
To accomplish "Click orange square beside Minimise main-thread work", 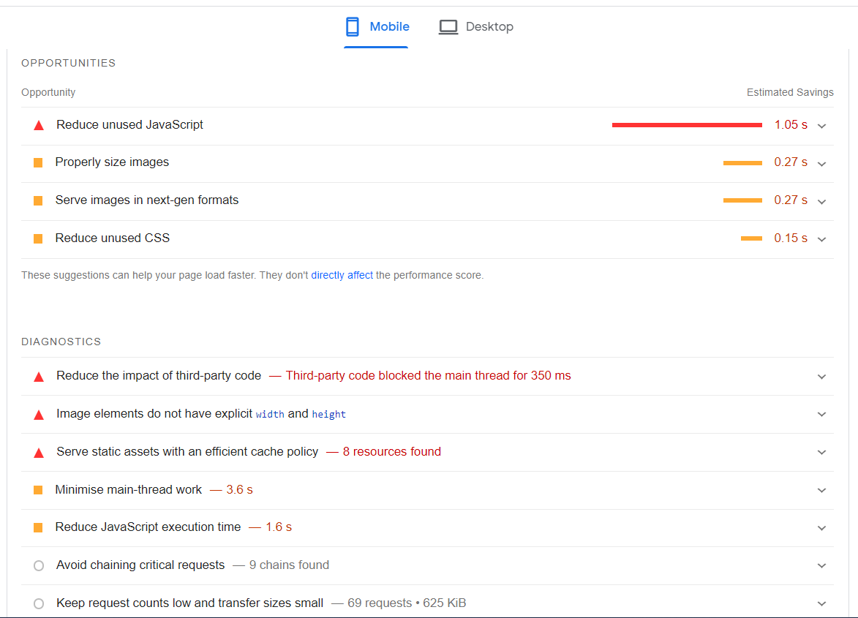I will click(x=38, y=490).
